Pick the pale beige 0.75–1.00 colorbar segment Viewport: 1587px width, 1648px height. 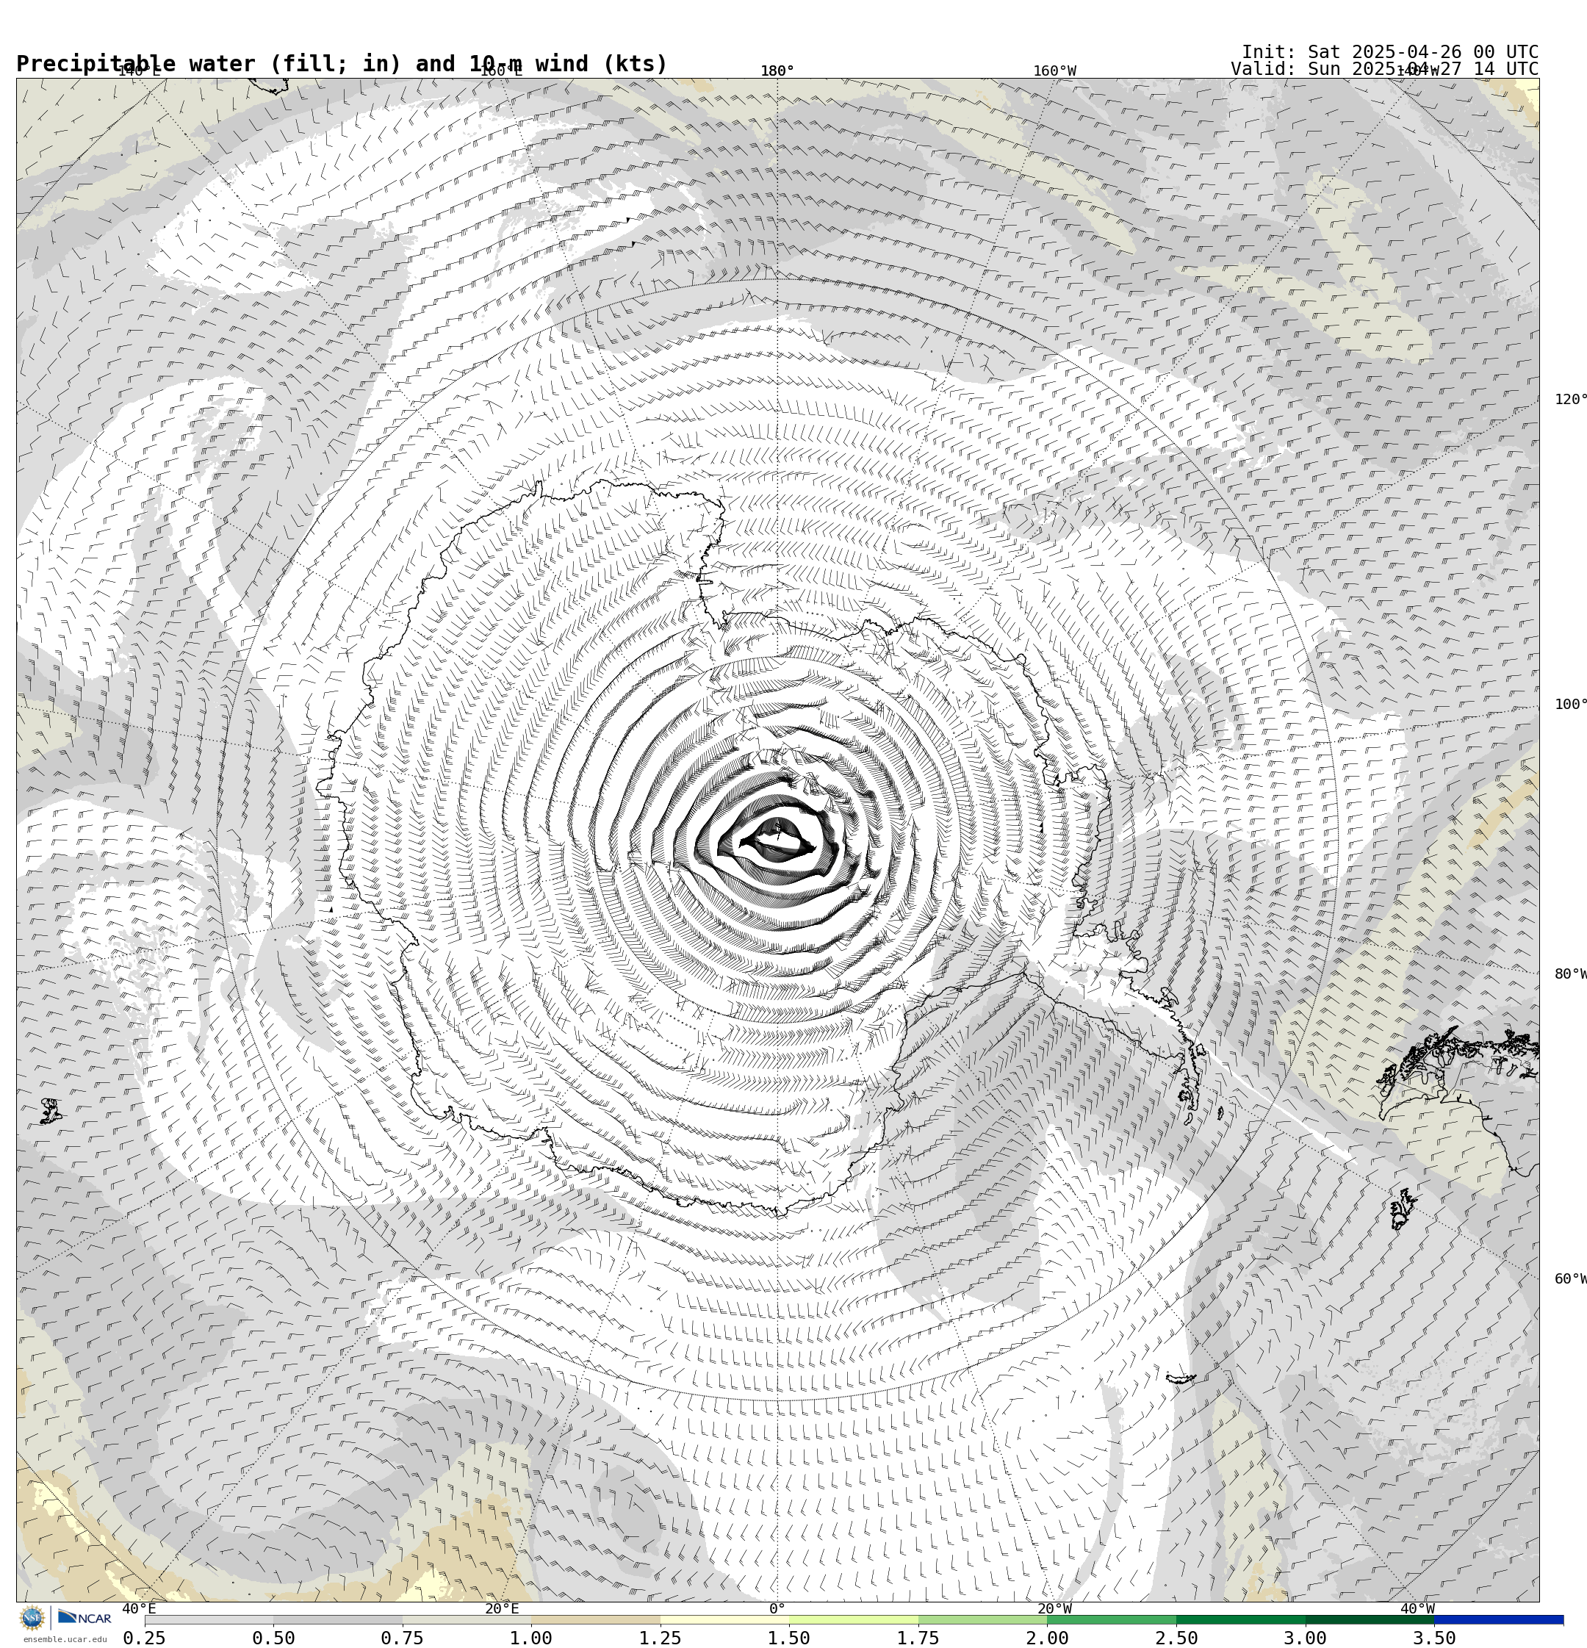click(467, 1619)
